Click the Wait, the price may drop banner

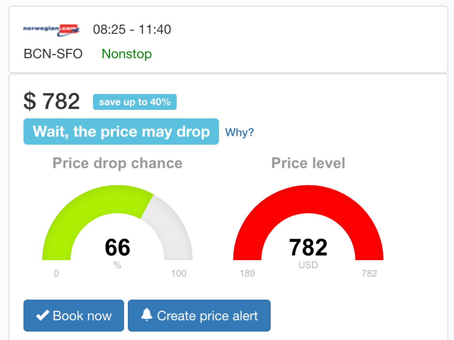[x=121, y=131]
